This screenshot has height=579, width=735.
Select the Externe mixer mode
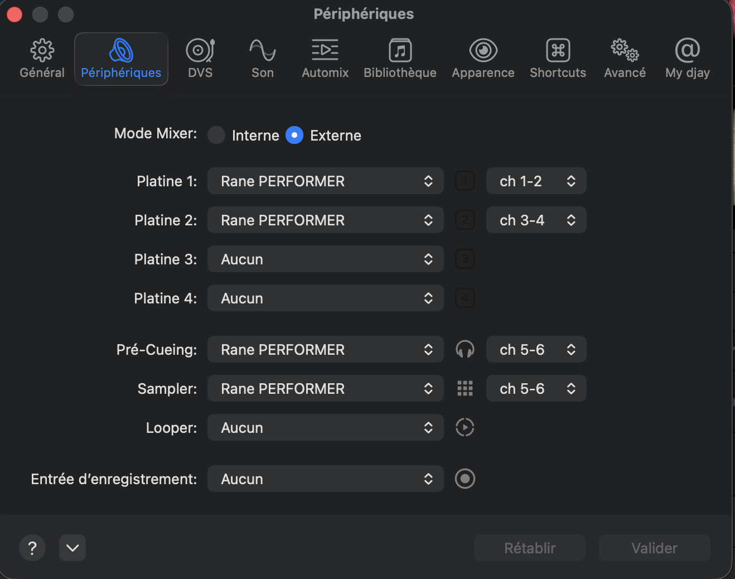point(294,135)
